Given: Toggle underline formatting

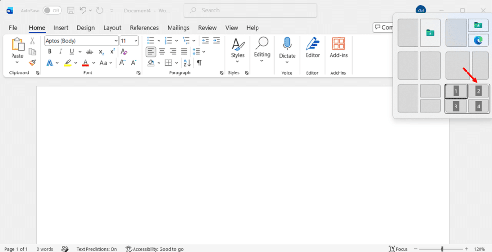Looking at the screenshot, I should tap(72, 52).
